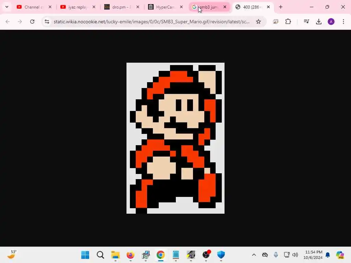Click the static.wikia.nocookie.net URL address bar

[152, 22]
